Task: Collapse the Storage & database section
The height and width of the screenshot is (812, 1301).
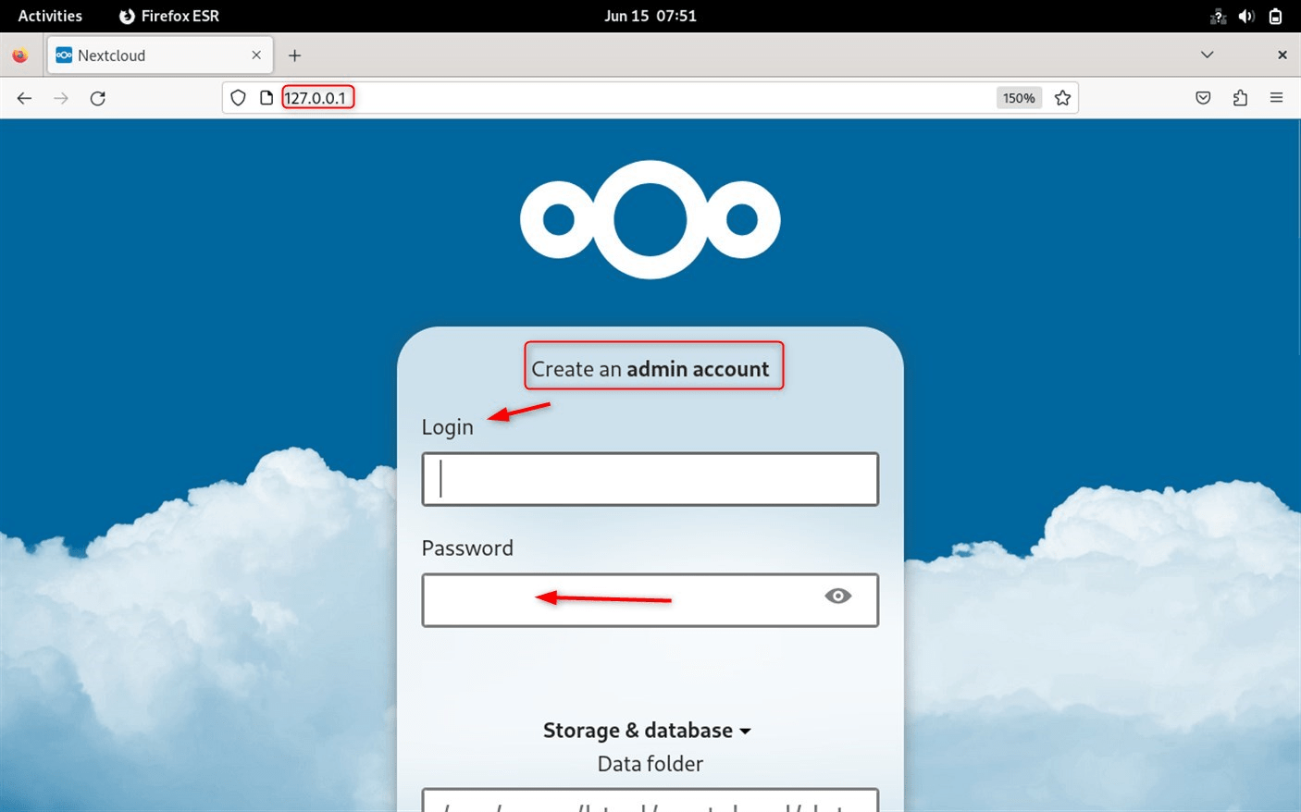Action: [x=647, y=730]
